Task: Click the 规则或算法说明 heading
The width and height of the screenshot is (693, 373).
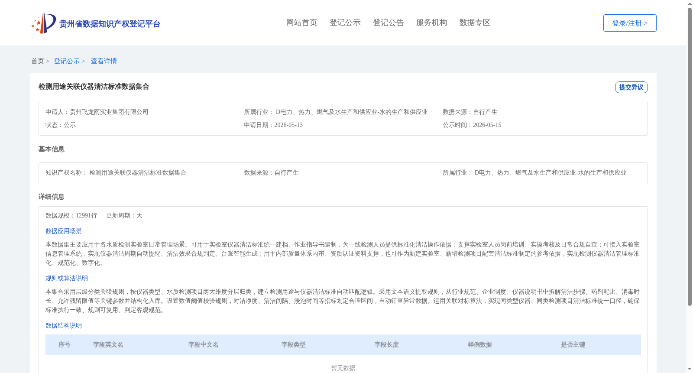Action: click(x=67, y=278)
